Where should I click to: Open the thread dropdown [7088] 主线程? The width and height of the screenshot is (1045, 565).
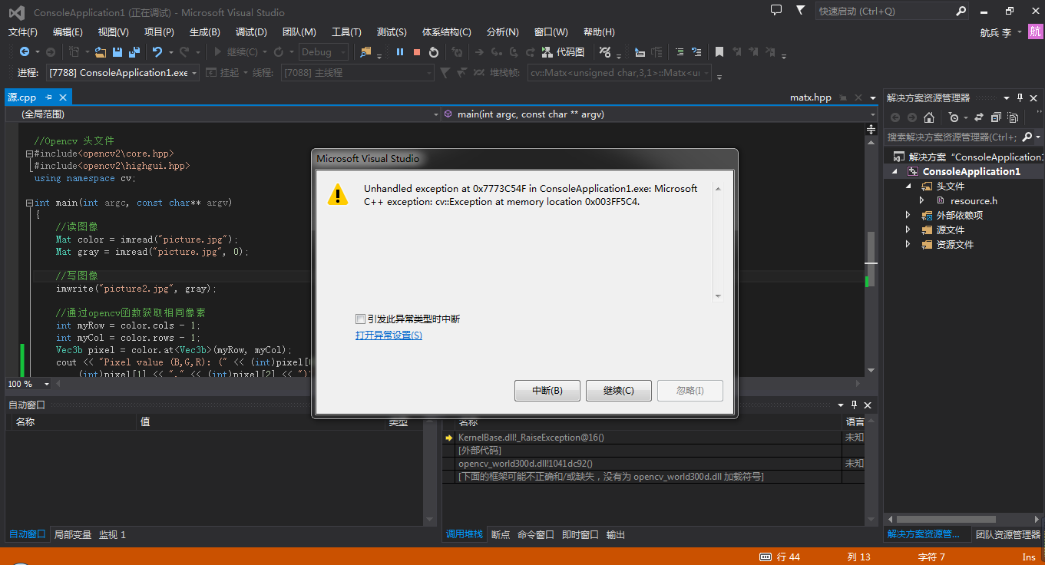coord(357,72)
